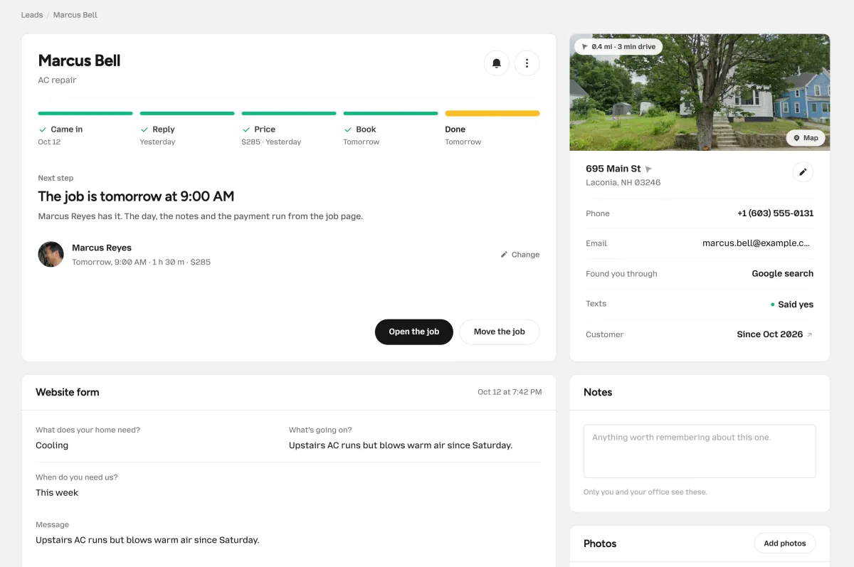Click the Message body under the Message label
Viewport: 854px width, 567px height.
click(147, 540)
